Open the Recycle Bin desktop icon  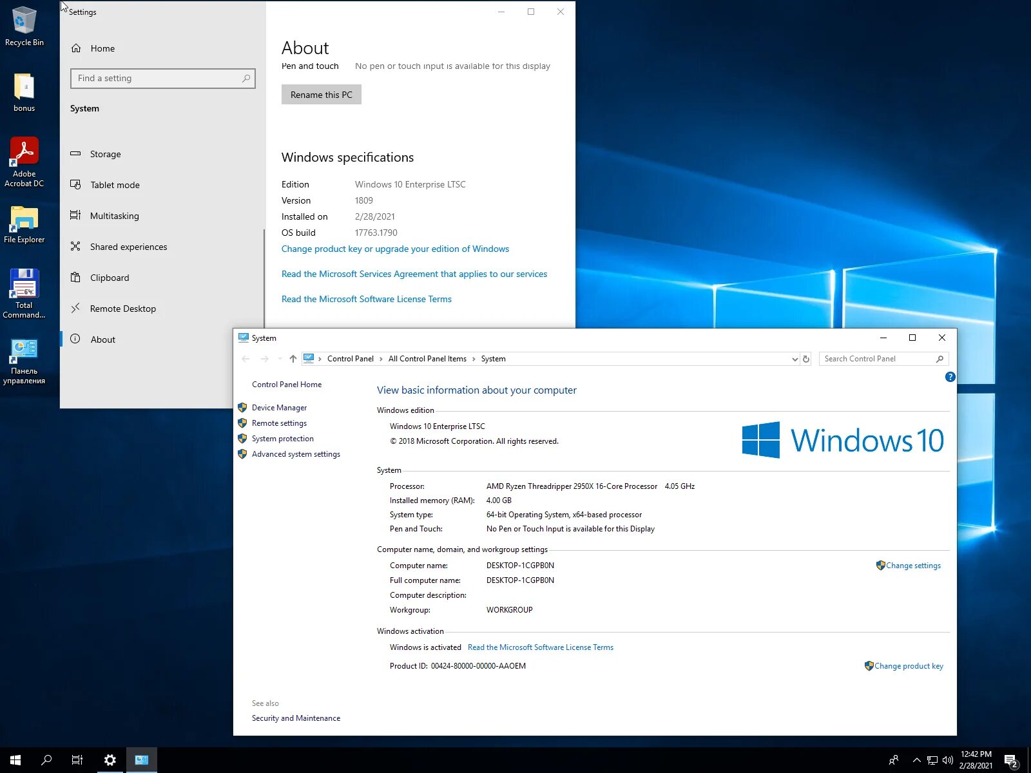coord(24,26)
